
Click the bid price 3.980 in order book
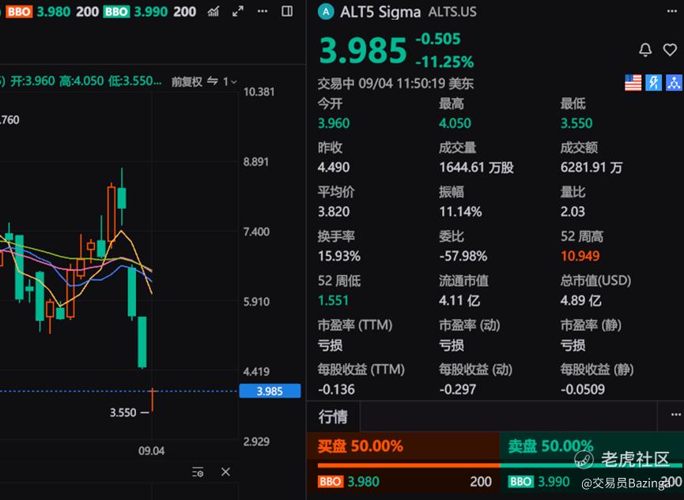click(363, 482)
